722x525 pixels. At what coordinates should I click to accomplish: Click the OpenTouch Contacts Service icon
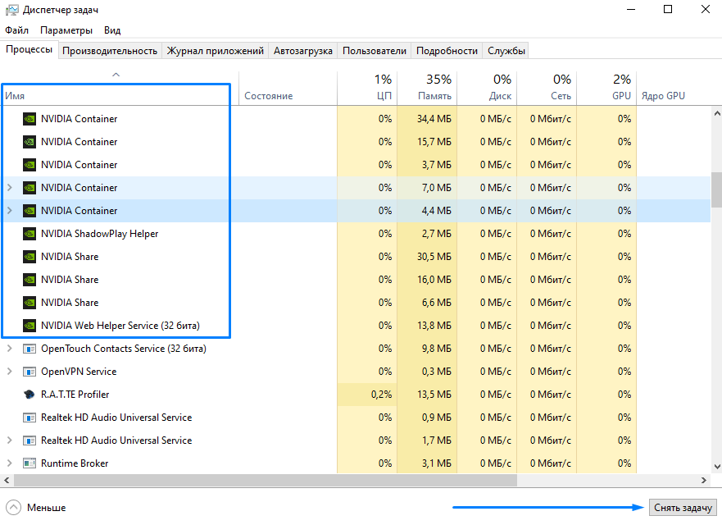tap(30, 349)
